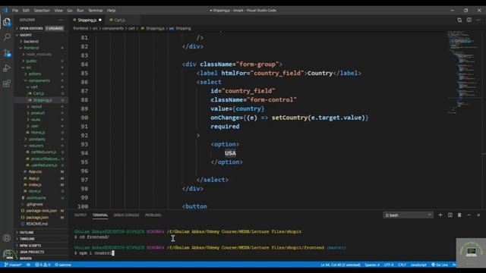Click the JavaScript language mode indicator
486x273 pixels.
pos(418,265)
